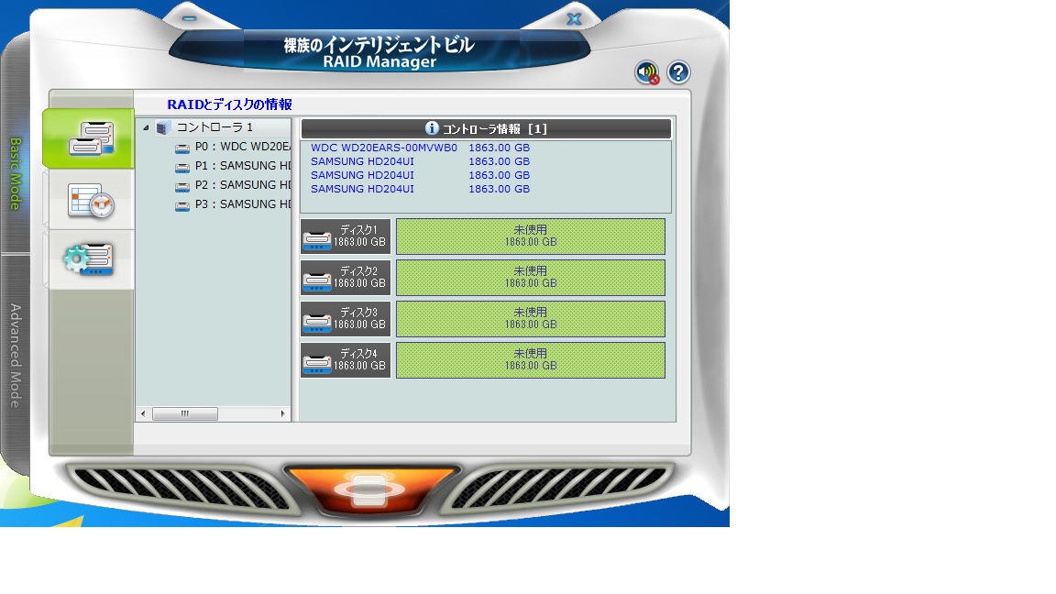Switch to Basic Mode tab

[x=16, y=174]
